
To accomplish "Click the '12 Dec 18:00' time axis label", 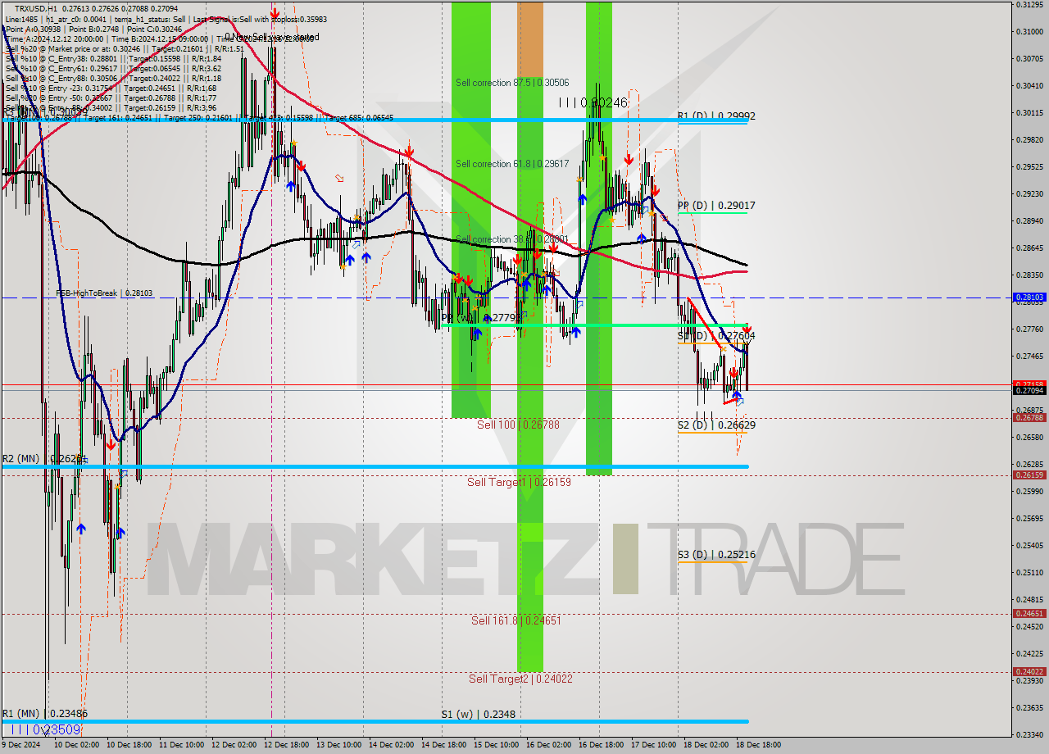I will (x=286, y=745).
